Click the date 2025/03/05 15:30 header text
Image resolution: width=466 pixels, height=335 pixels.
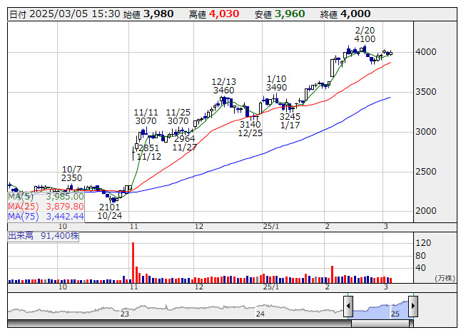65,14
